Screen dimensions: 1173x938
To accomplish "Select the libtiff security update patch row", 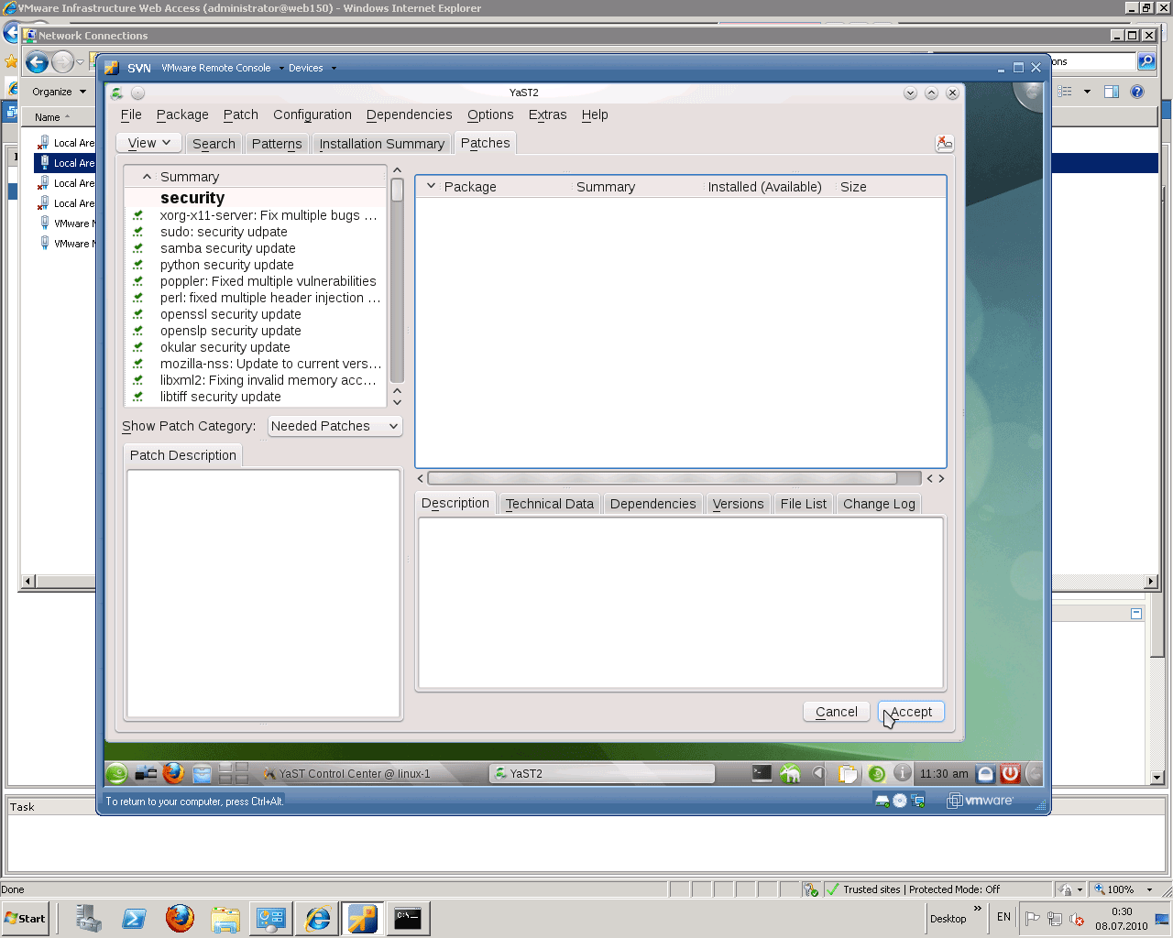I will (x=256, y=397).
